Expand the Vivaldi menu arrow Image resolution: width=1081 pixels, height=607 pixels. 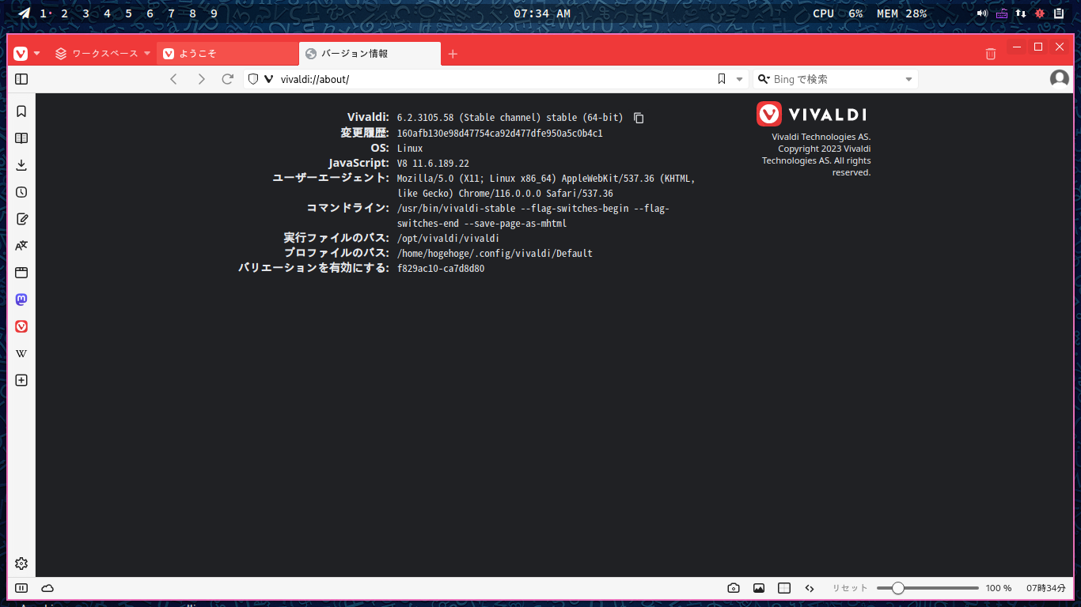(36, 54)
